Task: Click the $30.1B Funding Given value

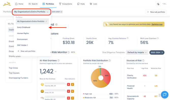Action: 69,43
